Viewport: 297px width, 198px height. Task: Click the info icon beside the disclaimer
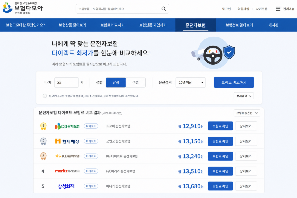pyautogui.click(x=45, y=96)
